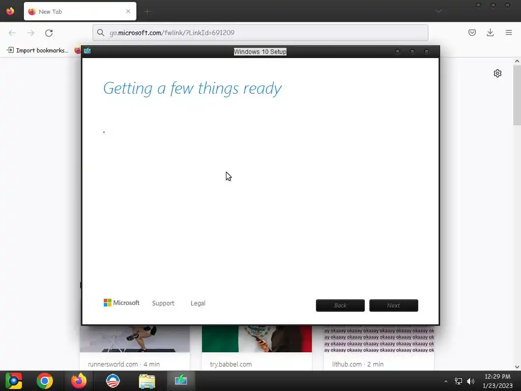Open a new tab with plus button

tap(147, 12)
